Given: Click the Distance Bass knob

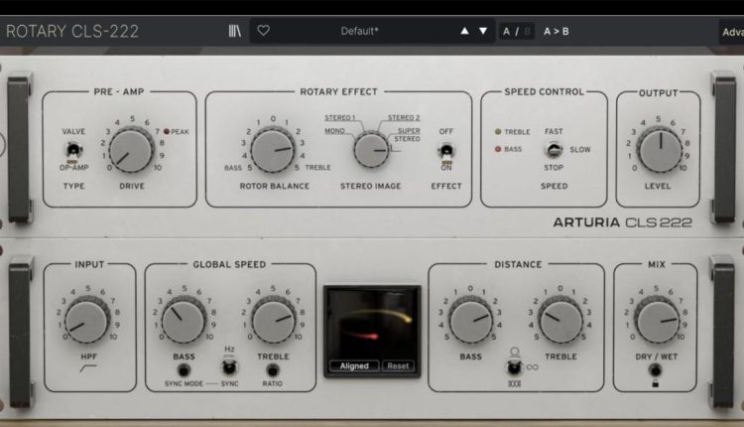Looking at the screenshot, I should pos(470,321).
